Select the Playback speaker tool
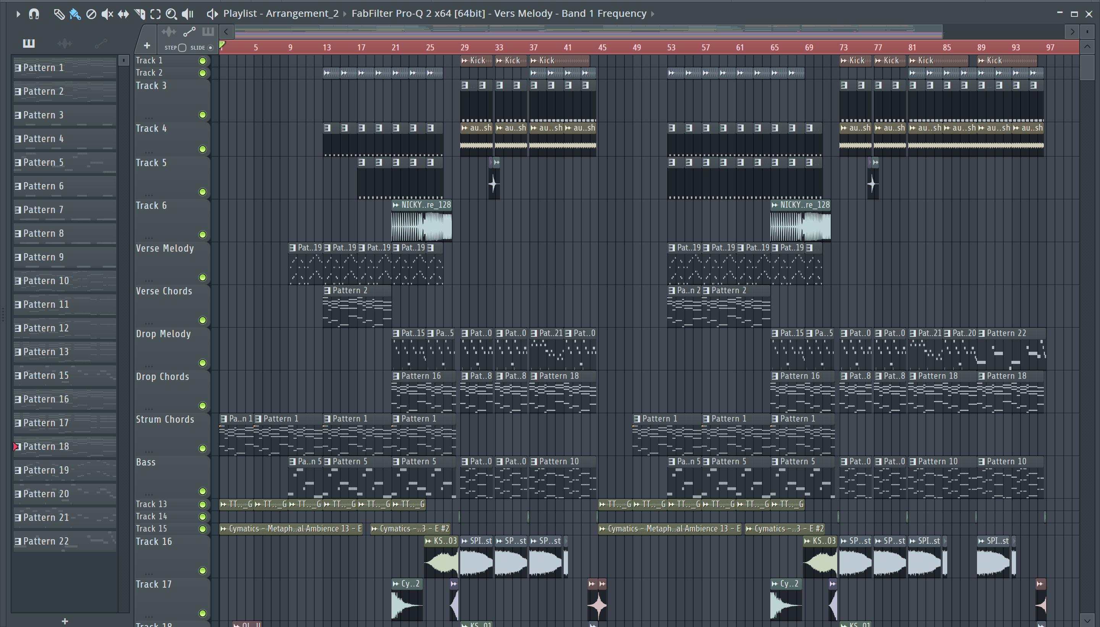The height and width of the screenshot is (627, 1100). click(188, 14)
